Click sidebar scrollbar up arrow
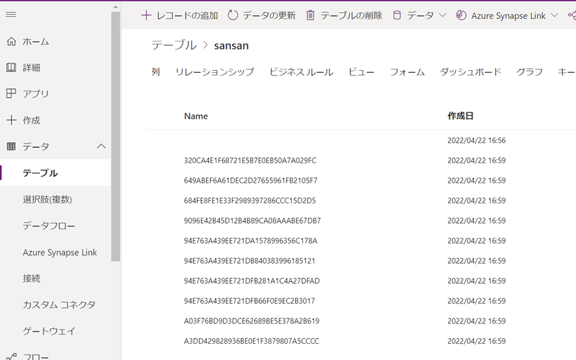Viewport: 576px width, 360px height. click(116, 6)
